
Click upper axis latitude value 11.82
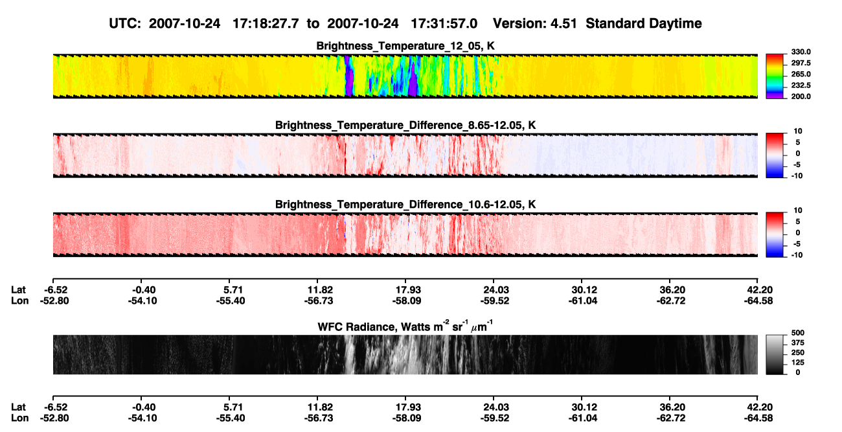(x=320, y=290)
